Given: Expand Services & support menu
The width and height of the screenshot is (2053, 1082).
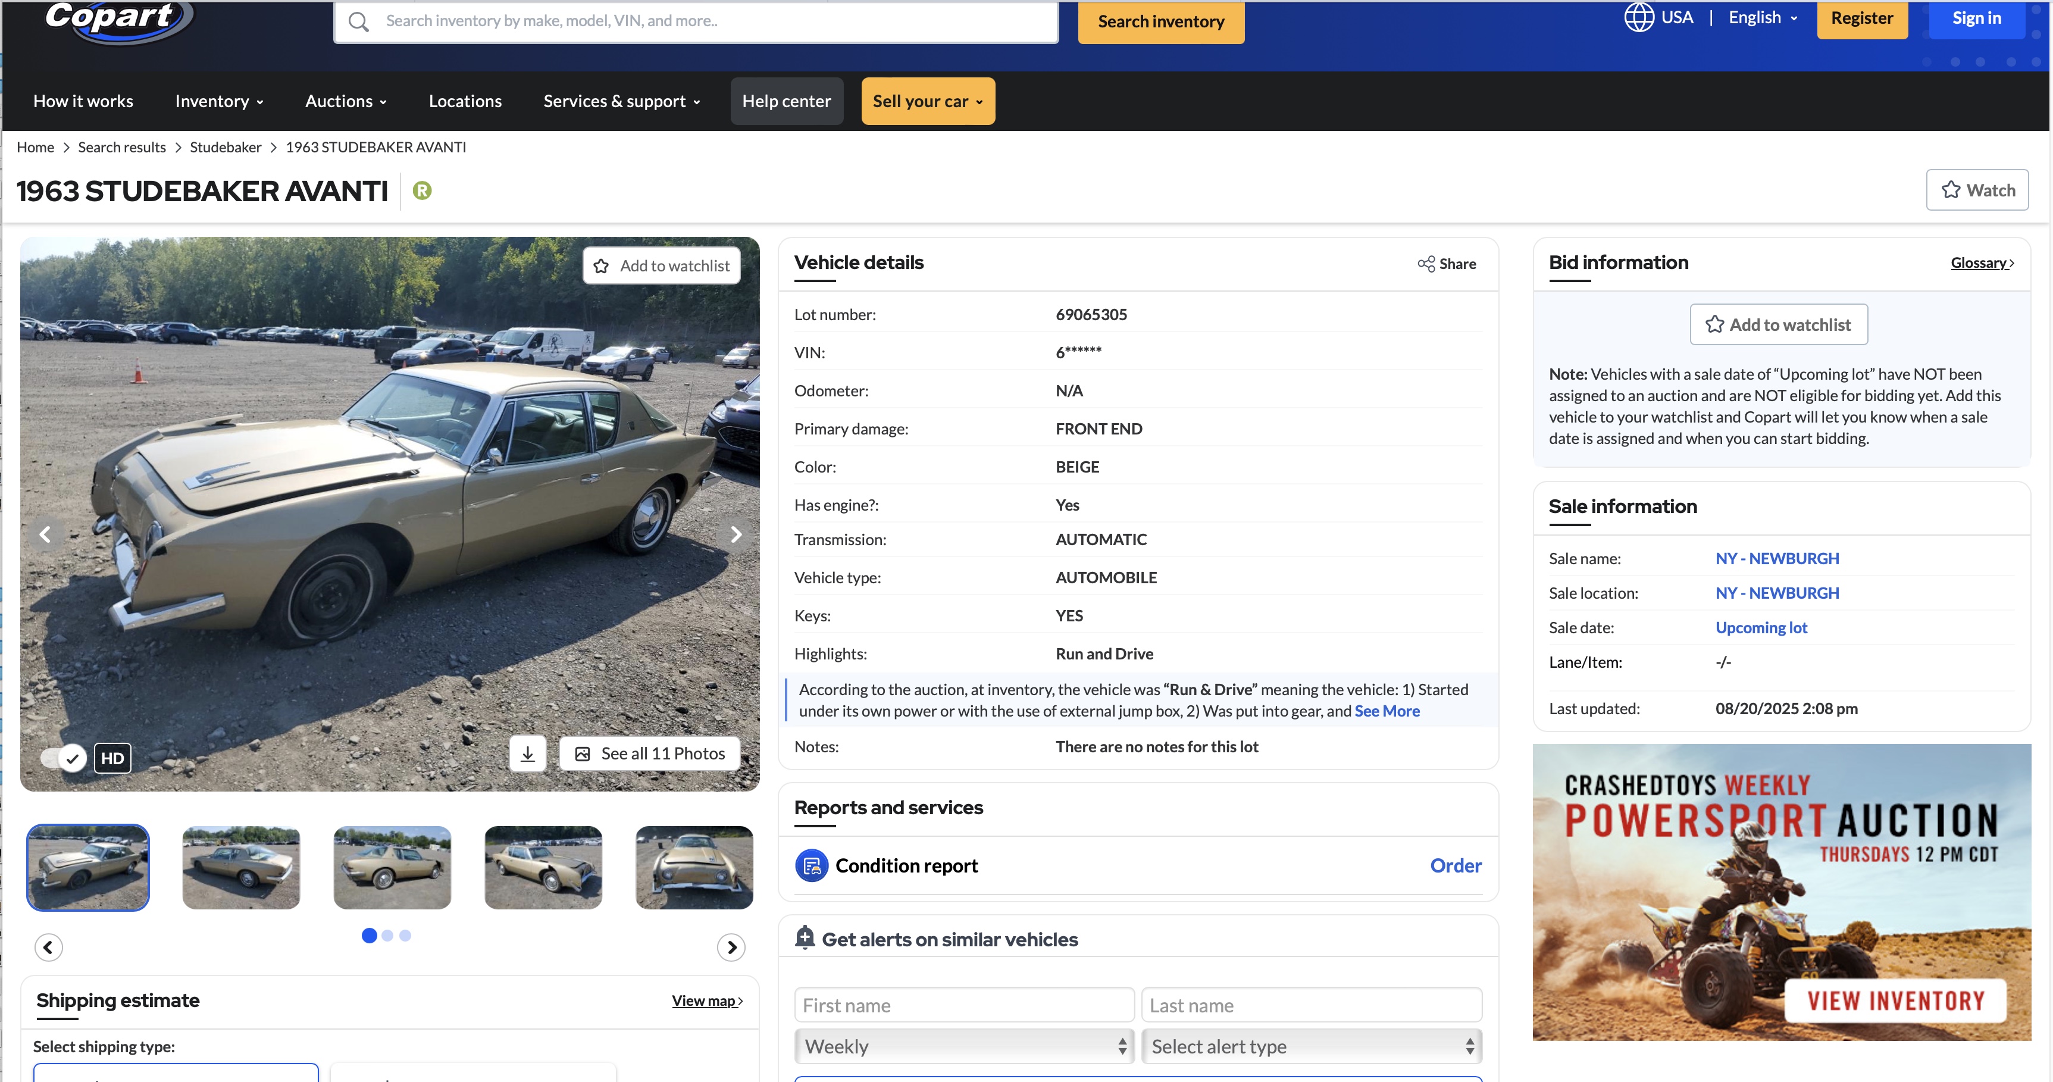Looking at the screenshot, I should coord(622,101).
